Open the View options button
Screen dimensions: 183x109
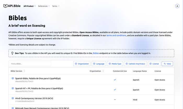pos(167,64)
